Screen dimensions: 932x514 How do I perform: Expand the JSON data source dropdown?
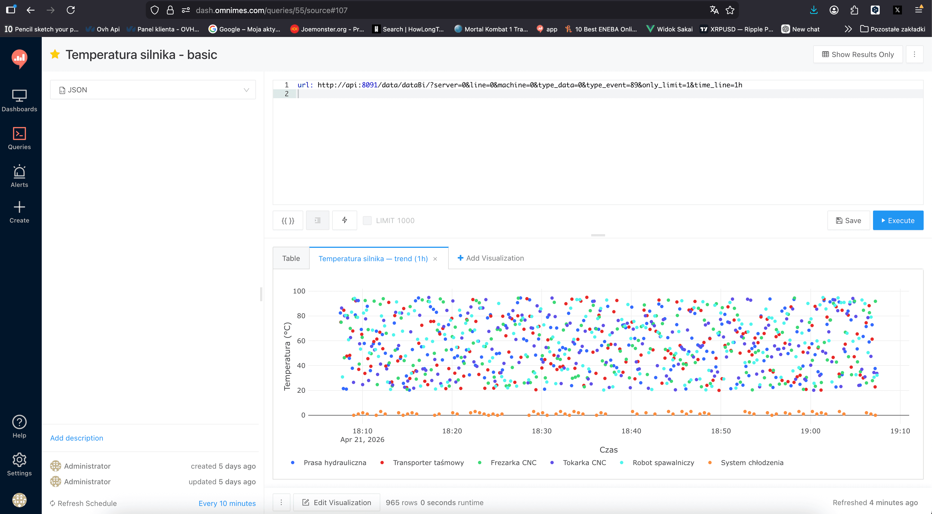pos(153,90)
